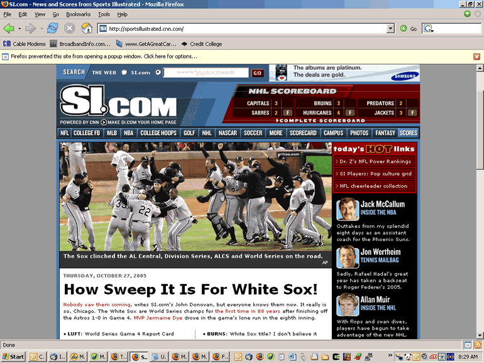Open the Cable Modems bookmark
Image resolution: width=484 pixels, height=363 pixels.
click(x=24, y=44)
